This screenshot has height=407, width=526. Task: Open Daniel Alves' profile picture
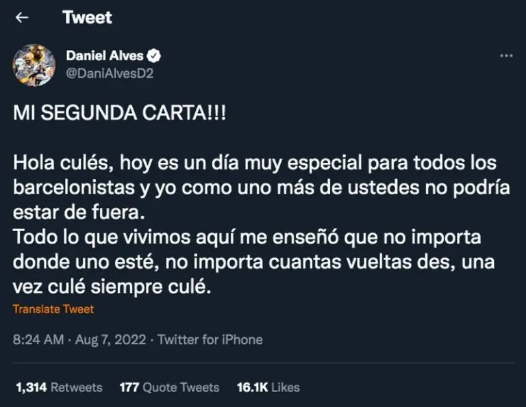pos(34,64)
